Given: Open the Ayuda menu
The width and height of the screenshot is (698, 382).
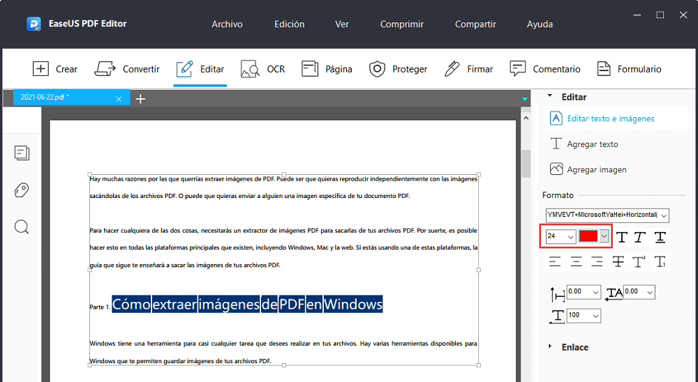Looking at the screenshot, I should point(540,24).
